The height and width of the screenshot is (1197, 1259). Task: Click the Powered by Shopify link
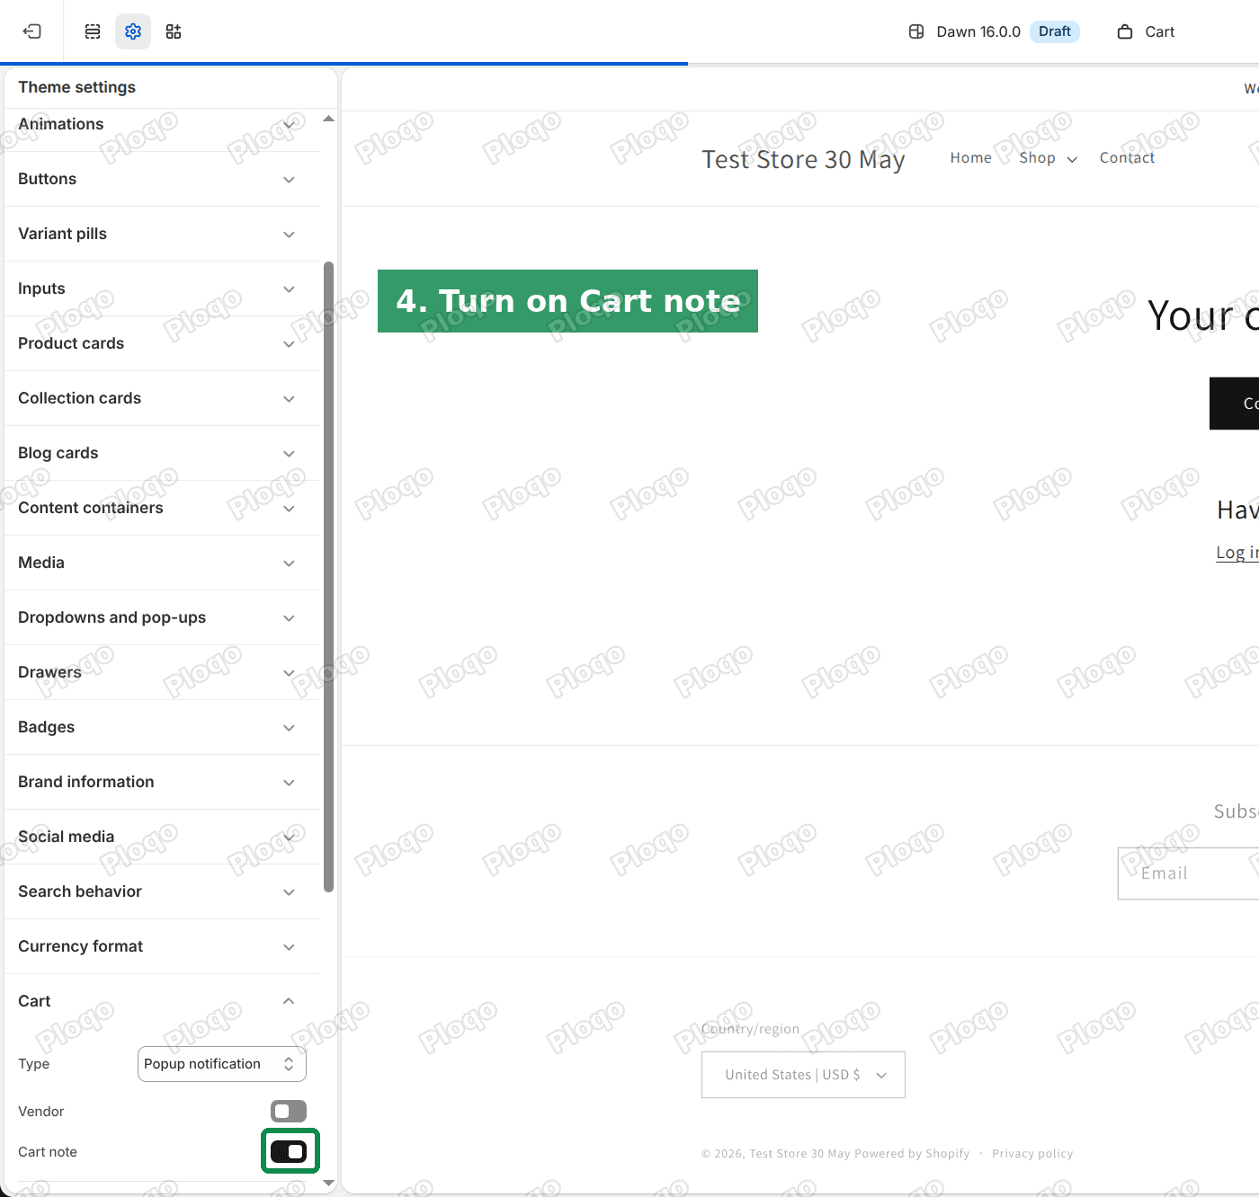[x=912, y=1154]
